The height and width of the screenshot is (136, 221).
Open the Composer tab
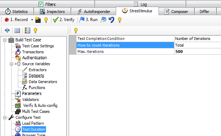[x=176, y=12]
